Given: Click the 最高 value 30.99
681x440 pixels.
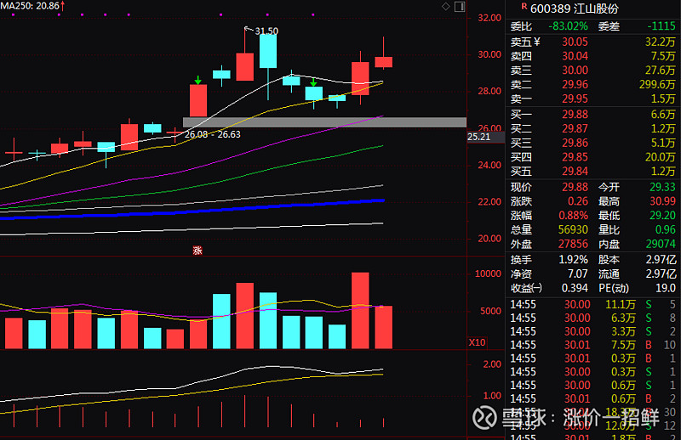Looking at the screenshot, I should (662, 201).
